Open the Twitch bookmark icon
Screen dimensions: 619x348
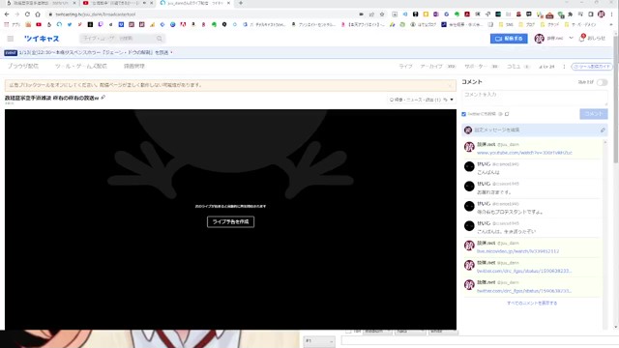click(x=101, y=24)
